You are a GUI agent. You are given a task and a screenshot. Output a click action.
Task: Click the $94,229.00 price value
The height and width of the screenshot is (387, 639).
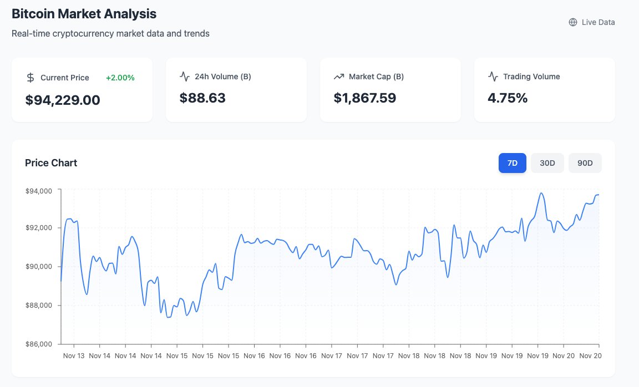pyautogui.click(x=62, y=100)
